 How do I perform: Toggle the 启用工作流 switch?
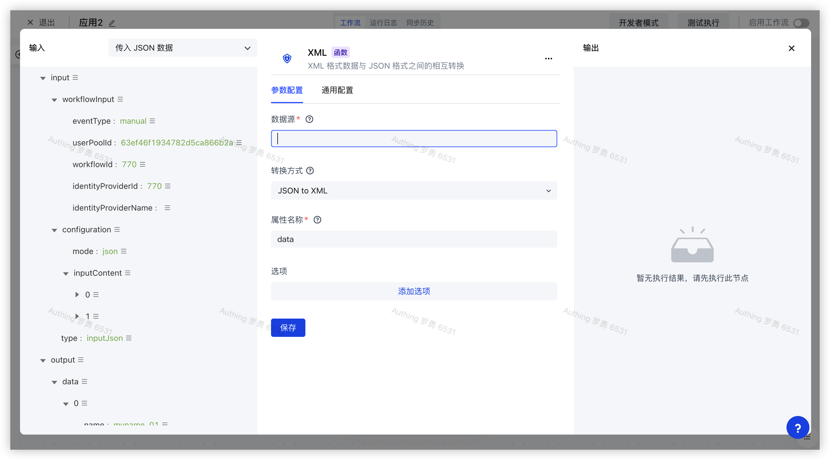801,23
